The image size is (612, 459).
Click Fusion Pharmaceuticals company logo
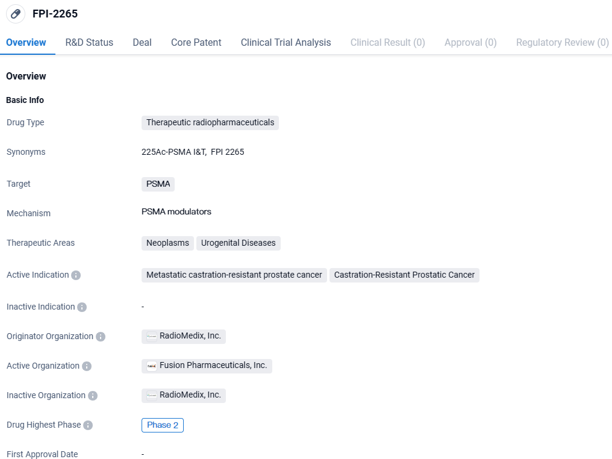(x=152, y=366)
